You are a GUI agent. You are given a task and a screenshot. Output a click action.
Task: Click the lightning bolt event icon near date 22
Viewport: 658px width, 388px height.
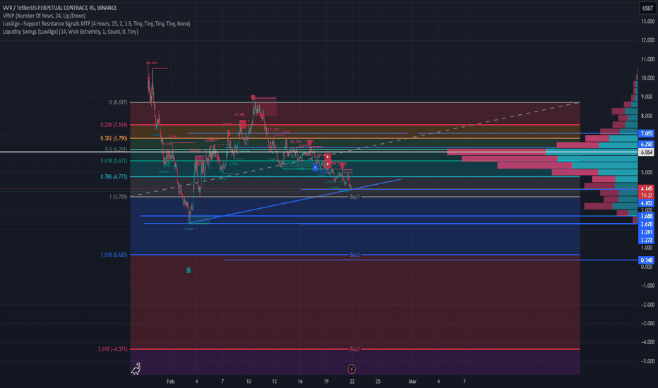352,369
